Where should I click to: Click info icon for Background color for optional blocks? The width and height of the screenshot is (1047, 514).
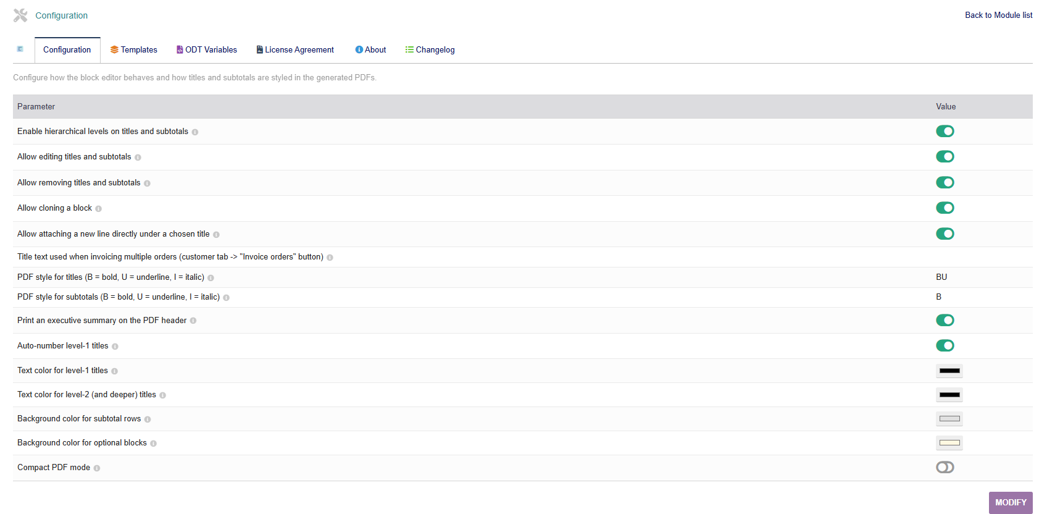tap(154, 444)
